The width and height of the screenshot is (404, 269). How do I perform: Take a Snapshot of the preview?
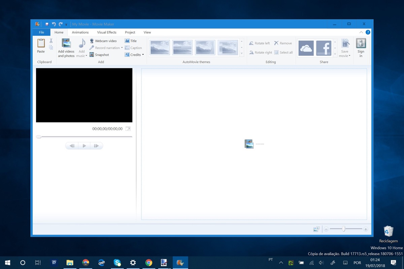tap(92, 55)
